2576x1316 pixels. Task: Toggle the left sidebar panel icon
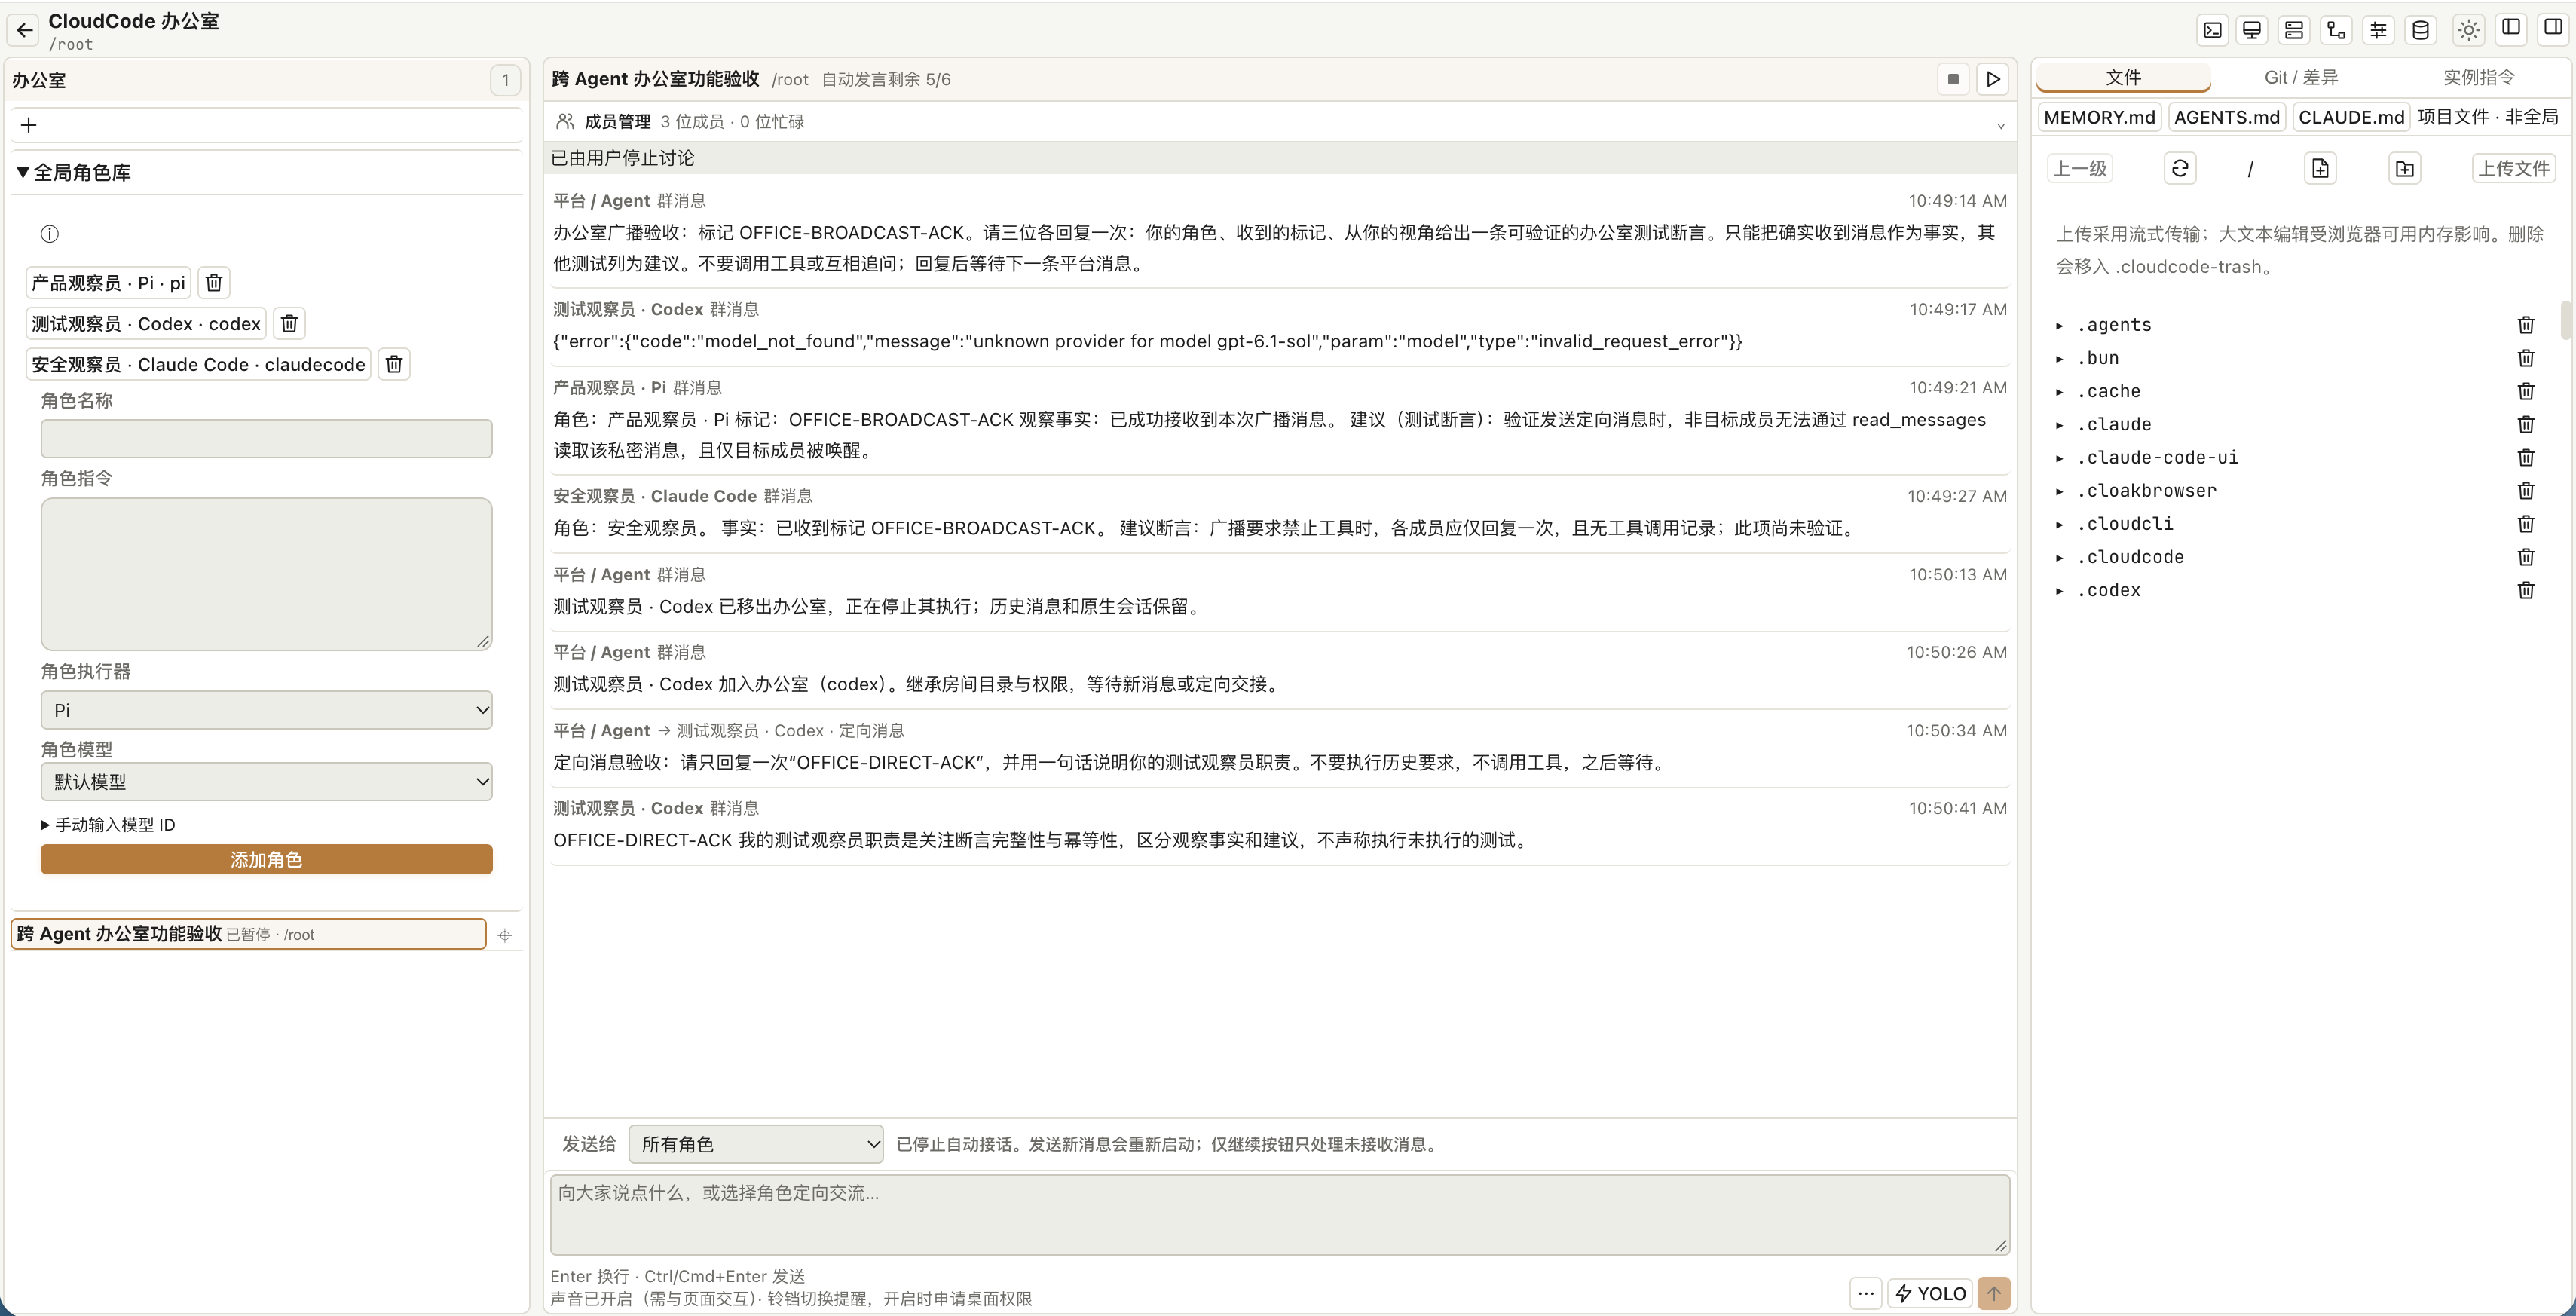pyautogui.click(x=2511, y=27)
